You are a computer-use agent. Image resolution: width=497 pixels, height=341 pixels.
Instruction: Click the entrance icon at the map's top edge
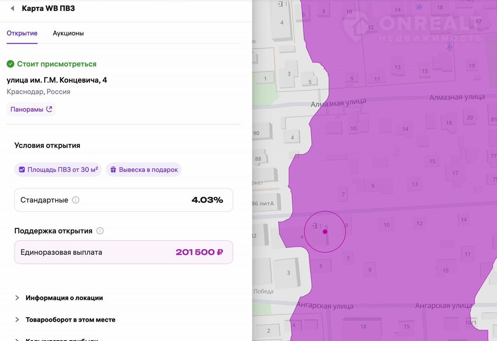coord(280,4)
